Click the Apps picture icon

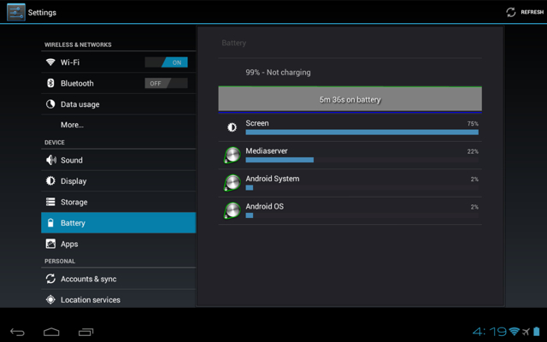50,244
